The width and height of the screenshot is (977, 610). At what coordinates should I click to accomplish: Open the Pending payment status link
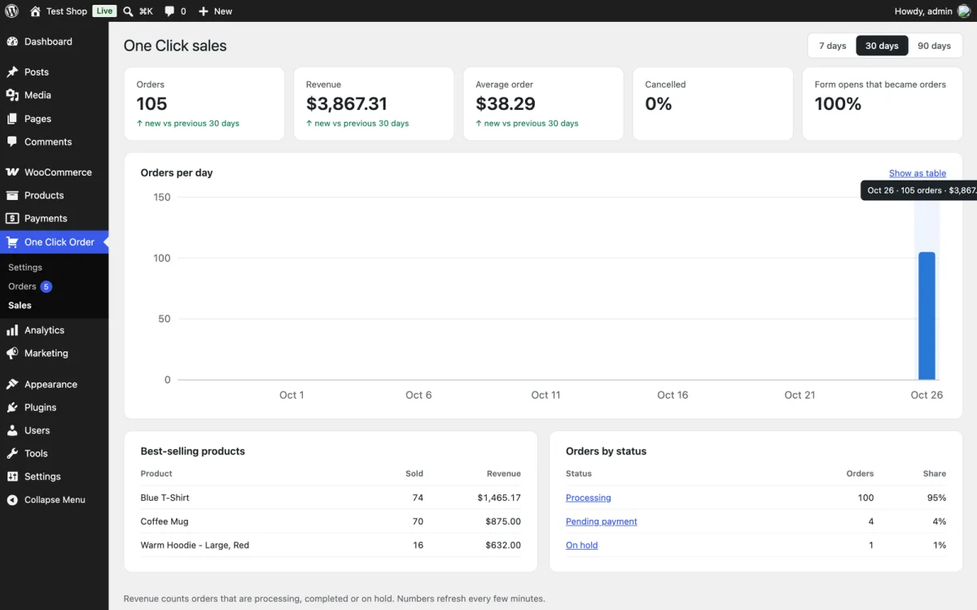(602, 521)
